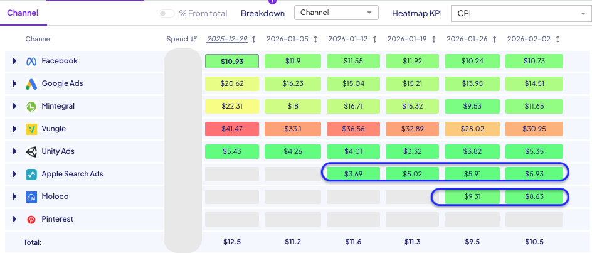Click the Vungle channel icon

[31, 129]
